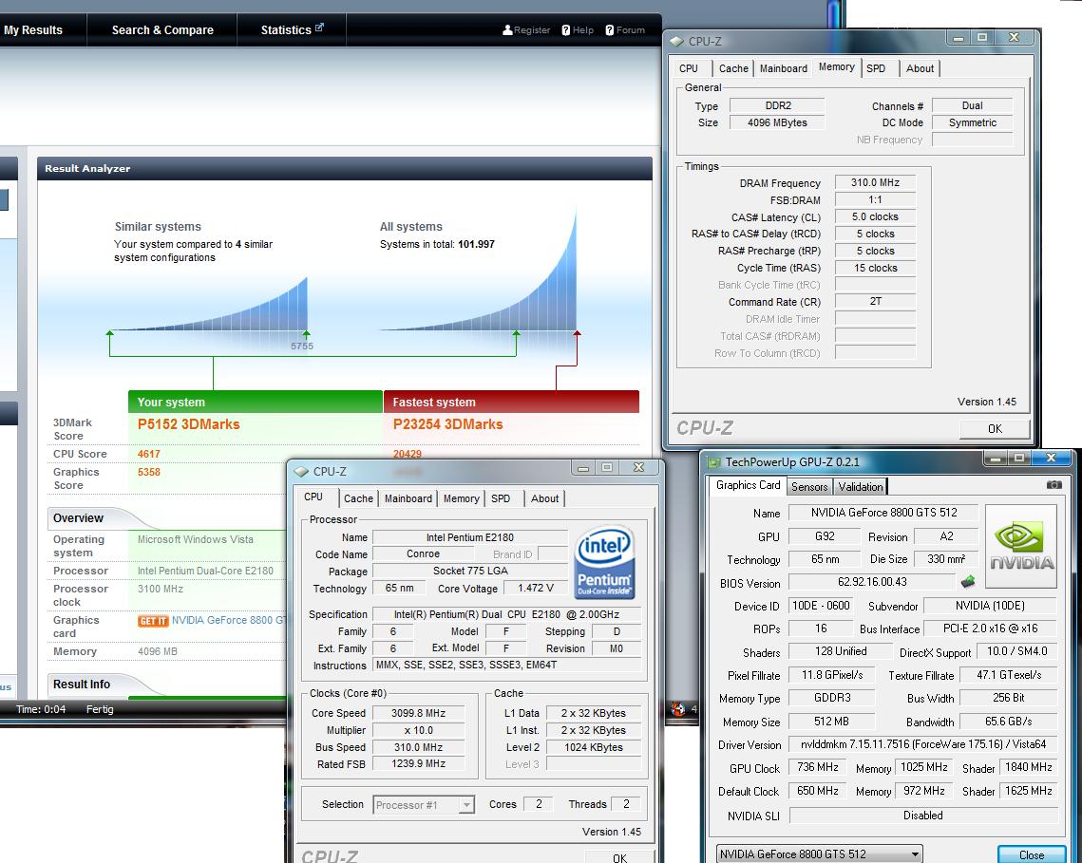1082x863 pixels.
Task: Click the CPU-Z title icon of memory window
Action: pyautogui.click(x=677, y=42)
